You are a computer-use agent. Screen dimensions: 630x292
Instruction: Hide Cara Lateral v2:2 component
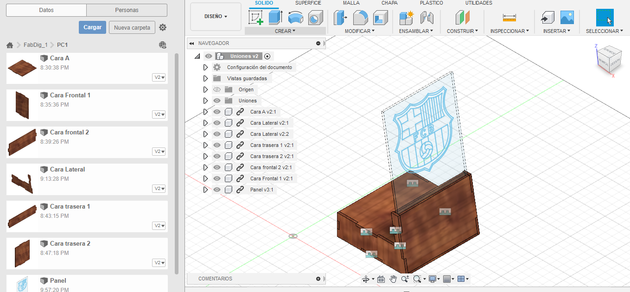(x=216, y=134)
